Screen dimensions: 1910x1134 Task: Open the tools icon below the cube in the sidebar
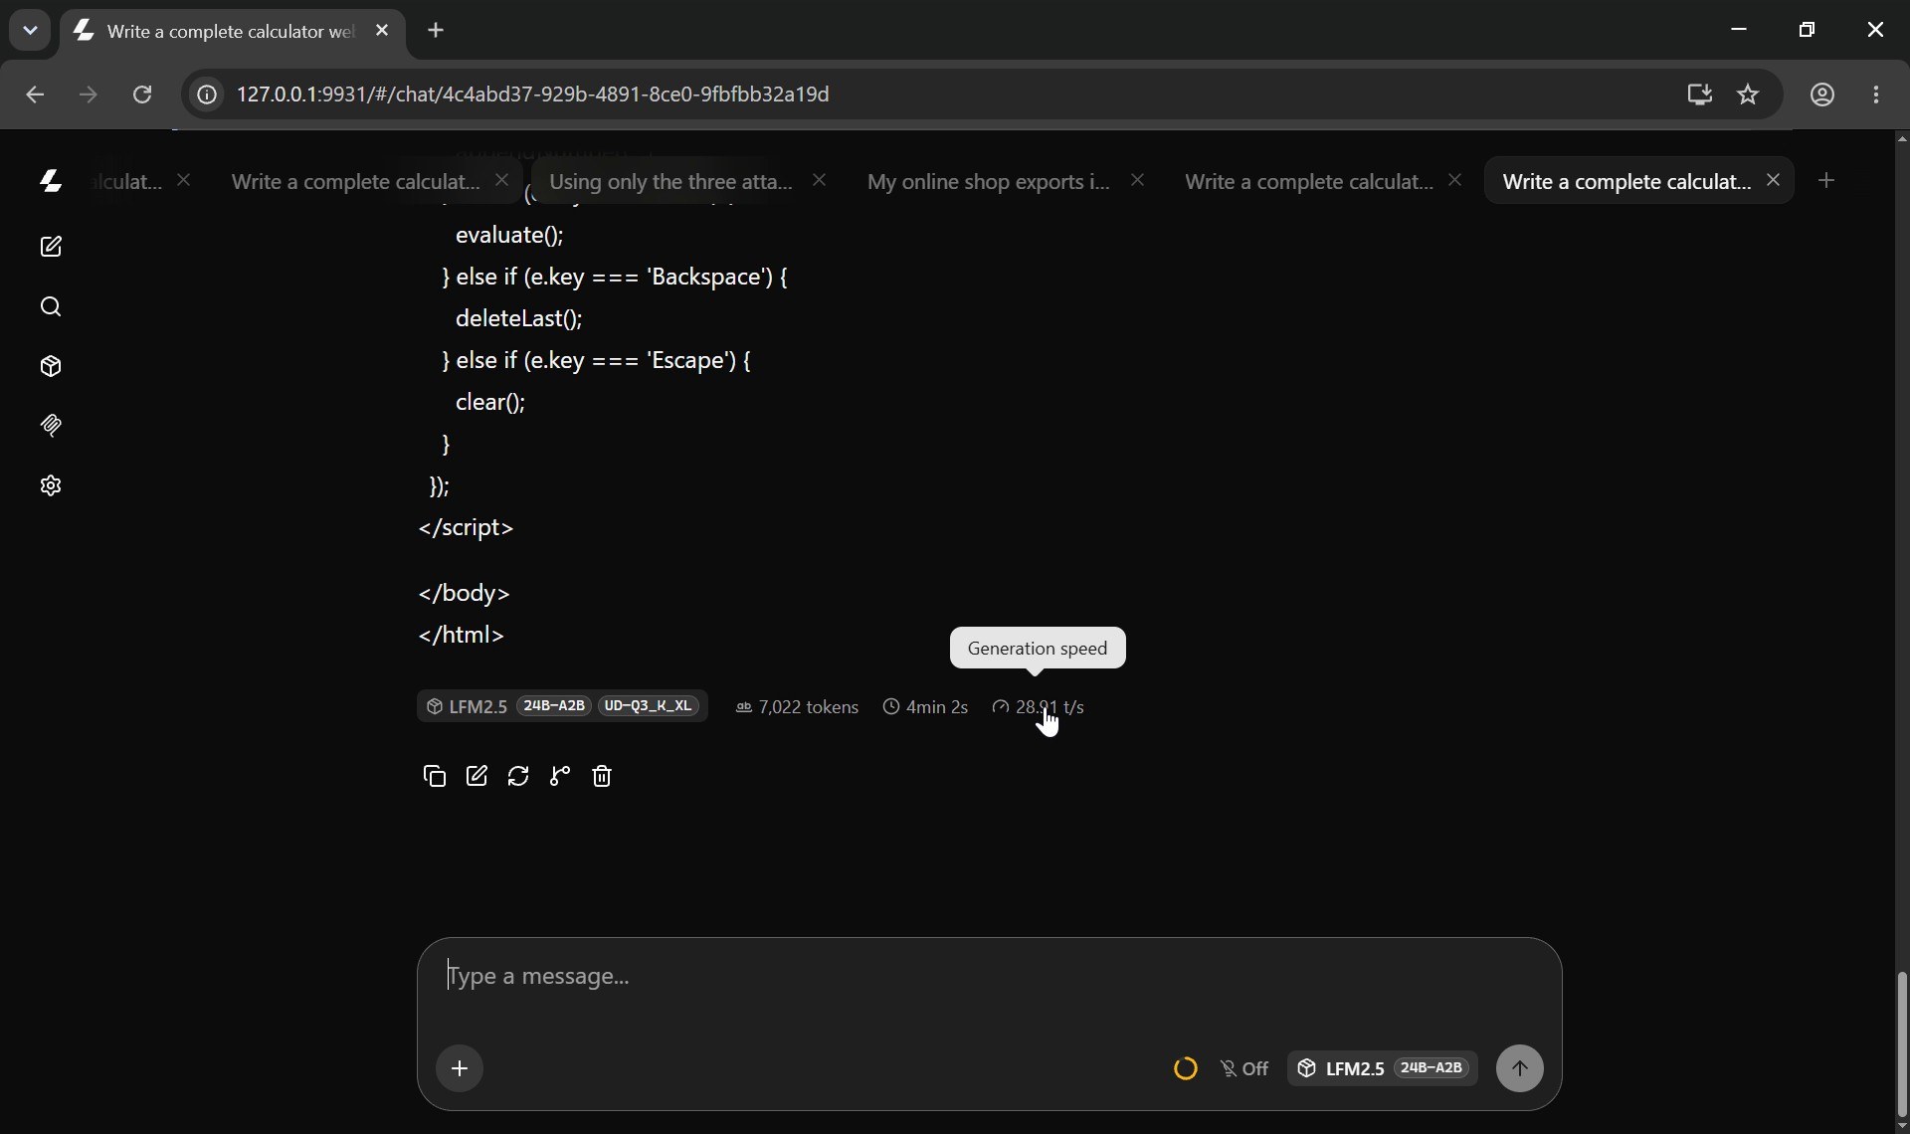click(x=51, y=426)
